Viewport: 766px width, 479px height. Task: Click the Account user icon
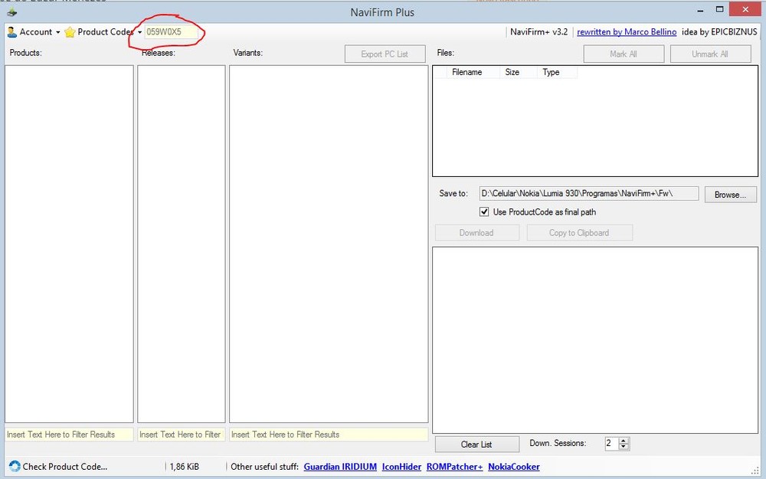11,32
